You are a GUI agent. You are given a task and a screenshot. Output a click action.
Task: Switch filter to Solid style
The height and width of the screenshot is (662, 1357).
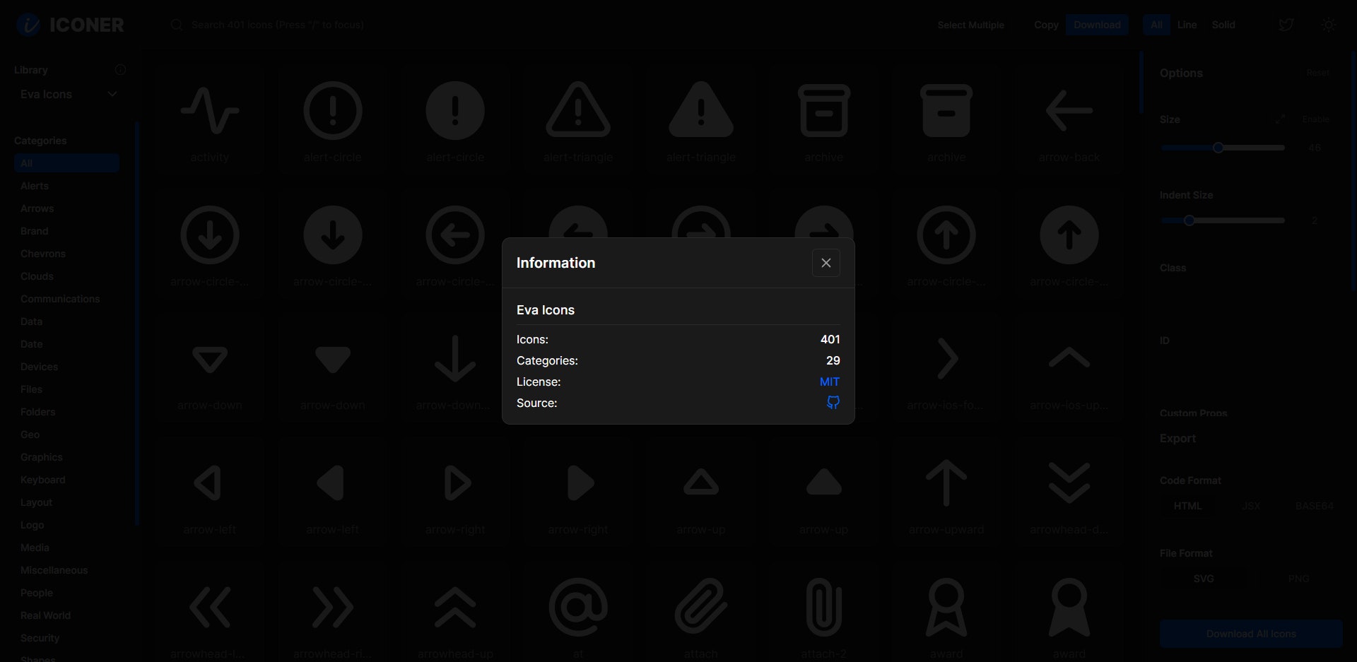1223,25
